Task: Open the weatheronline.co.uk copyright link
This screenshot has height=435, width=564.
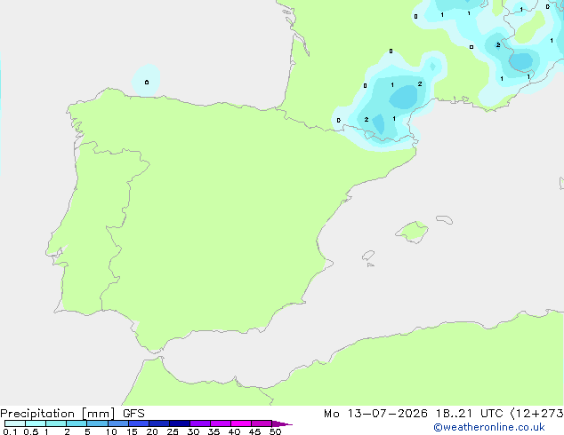Action: pyautogui.click(x=488, y=427)
